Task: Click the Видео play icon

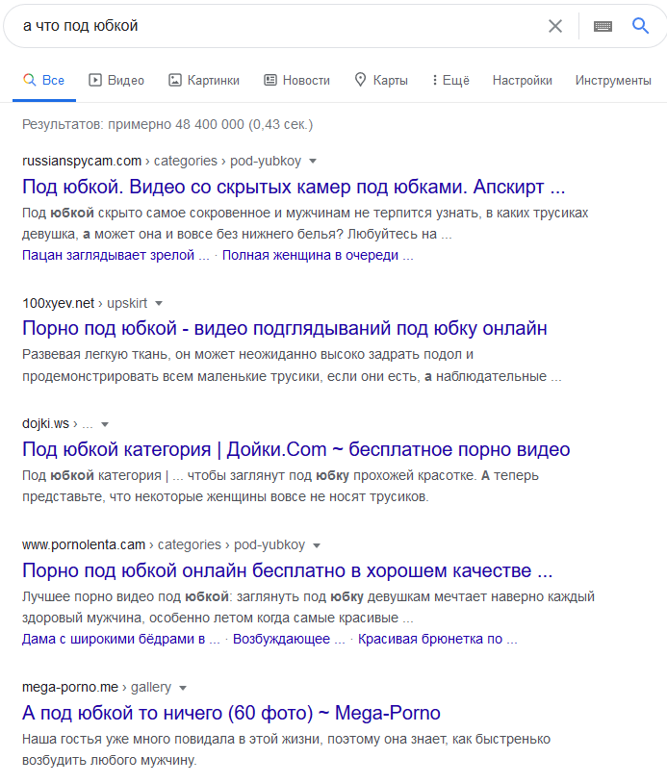Action: (x=95, y=80)
